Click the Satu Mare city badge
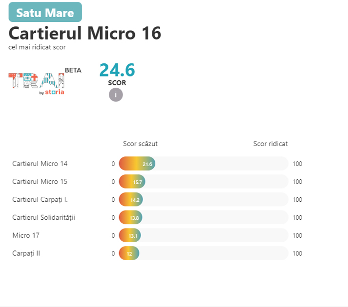 pyautogui.click(x=45, y=12)
